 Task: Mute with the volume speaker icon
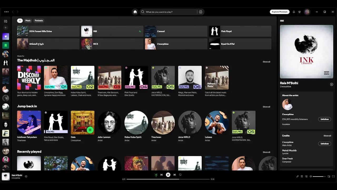point(311,176)
